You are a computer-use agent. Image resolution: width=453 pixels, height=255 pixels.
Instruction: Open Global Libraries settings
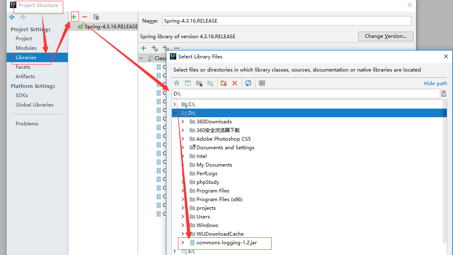(x=35, y=104)
